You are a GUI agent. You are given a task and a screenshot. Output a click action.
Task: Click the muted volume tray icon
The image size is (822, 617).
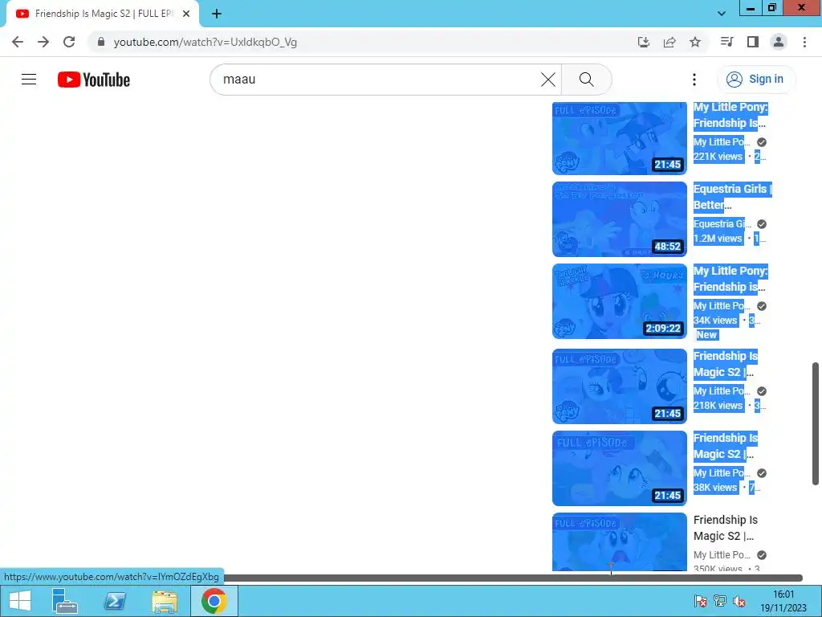click(x=739, y=601)
